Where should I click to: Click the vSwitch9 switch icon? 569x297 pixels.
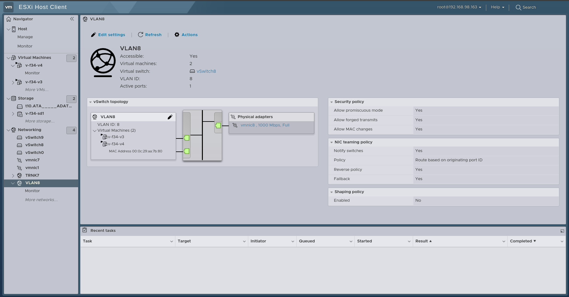coord(19,138)
